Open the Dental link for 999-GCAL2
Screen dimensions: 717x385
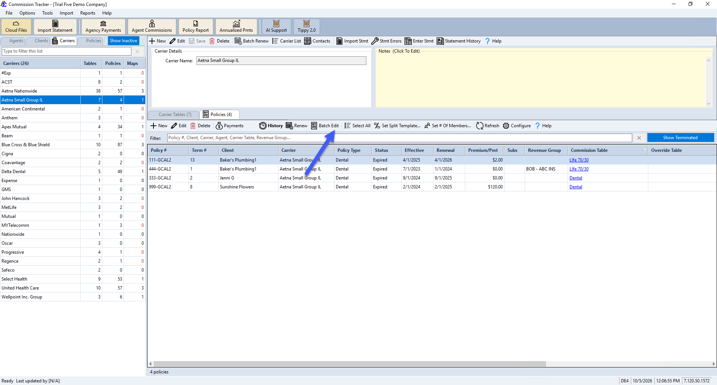[576, 187]
